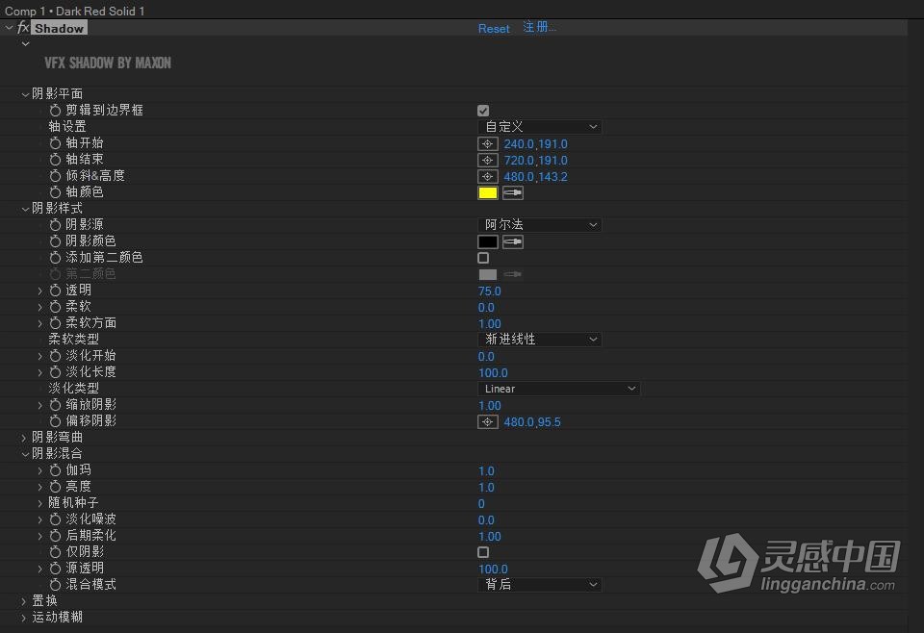Click crosshair point picker for 轴开始
Viewport: 924px width, 633px height.
(x=487, y=143)
